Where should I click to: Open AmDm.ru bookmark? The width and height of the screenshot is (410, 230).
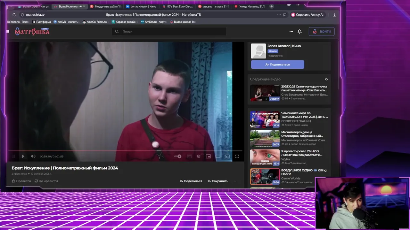tap(154, 22)
